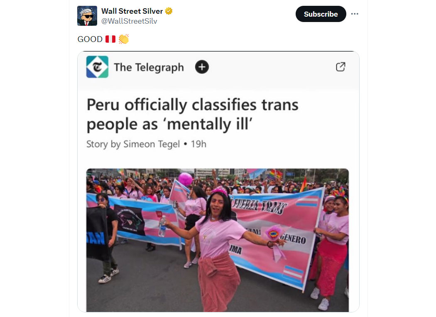Click the Story by Simeon Tegel byline

click(133, 144)
